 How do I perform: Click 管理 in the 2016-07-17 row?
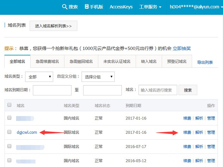tap(211, 146)
